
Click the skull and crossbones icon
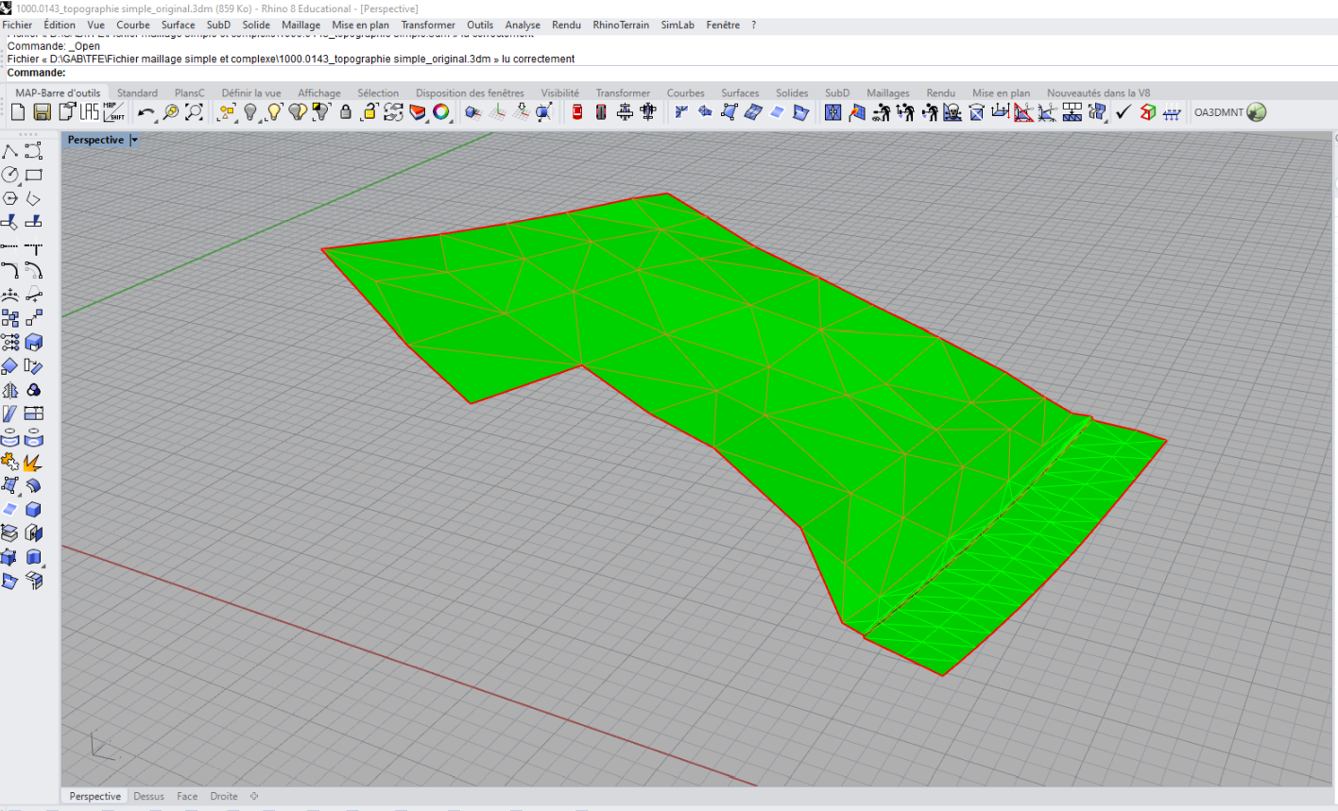tap(952, 112)
